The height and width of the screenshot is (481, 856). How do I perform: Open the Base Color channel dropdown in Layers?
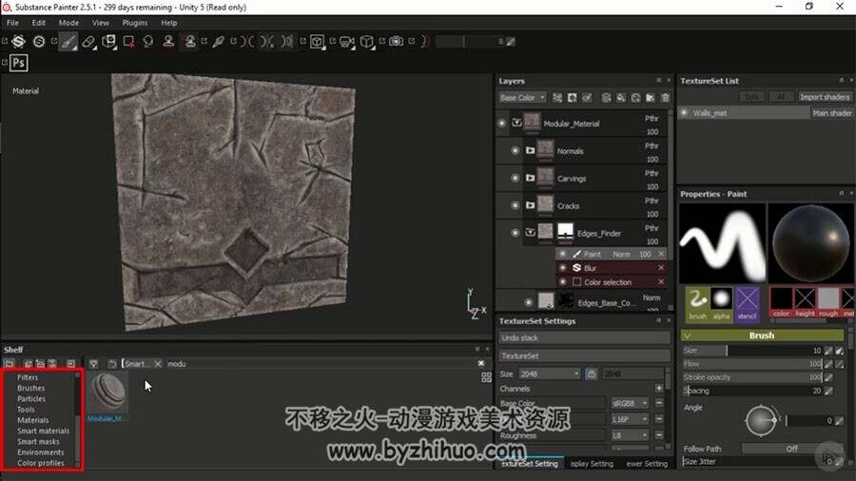[522, 98]
